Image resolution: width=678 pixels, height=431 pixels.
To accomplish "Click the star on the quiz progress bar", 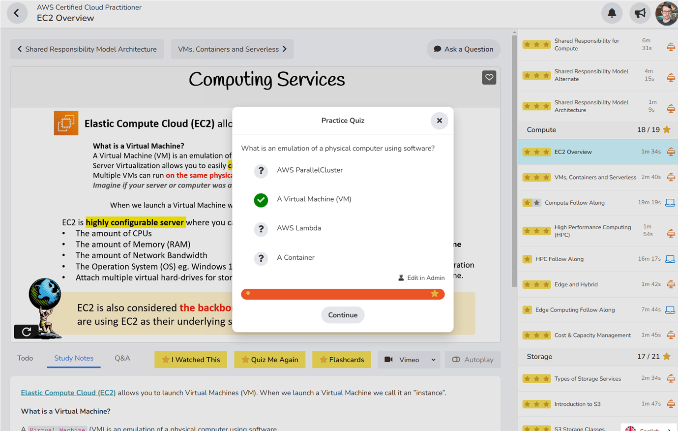I will (x=435, y=294).
